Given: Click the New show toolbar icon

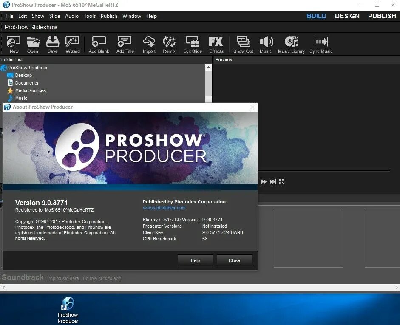Looking at the screenshot, I should coord(14,45).
